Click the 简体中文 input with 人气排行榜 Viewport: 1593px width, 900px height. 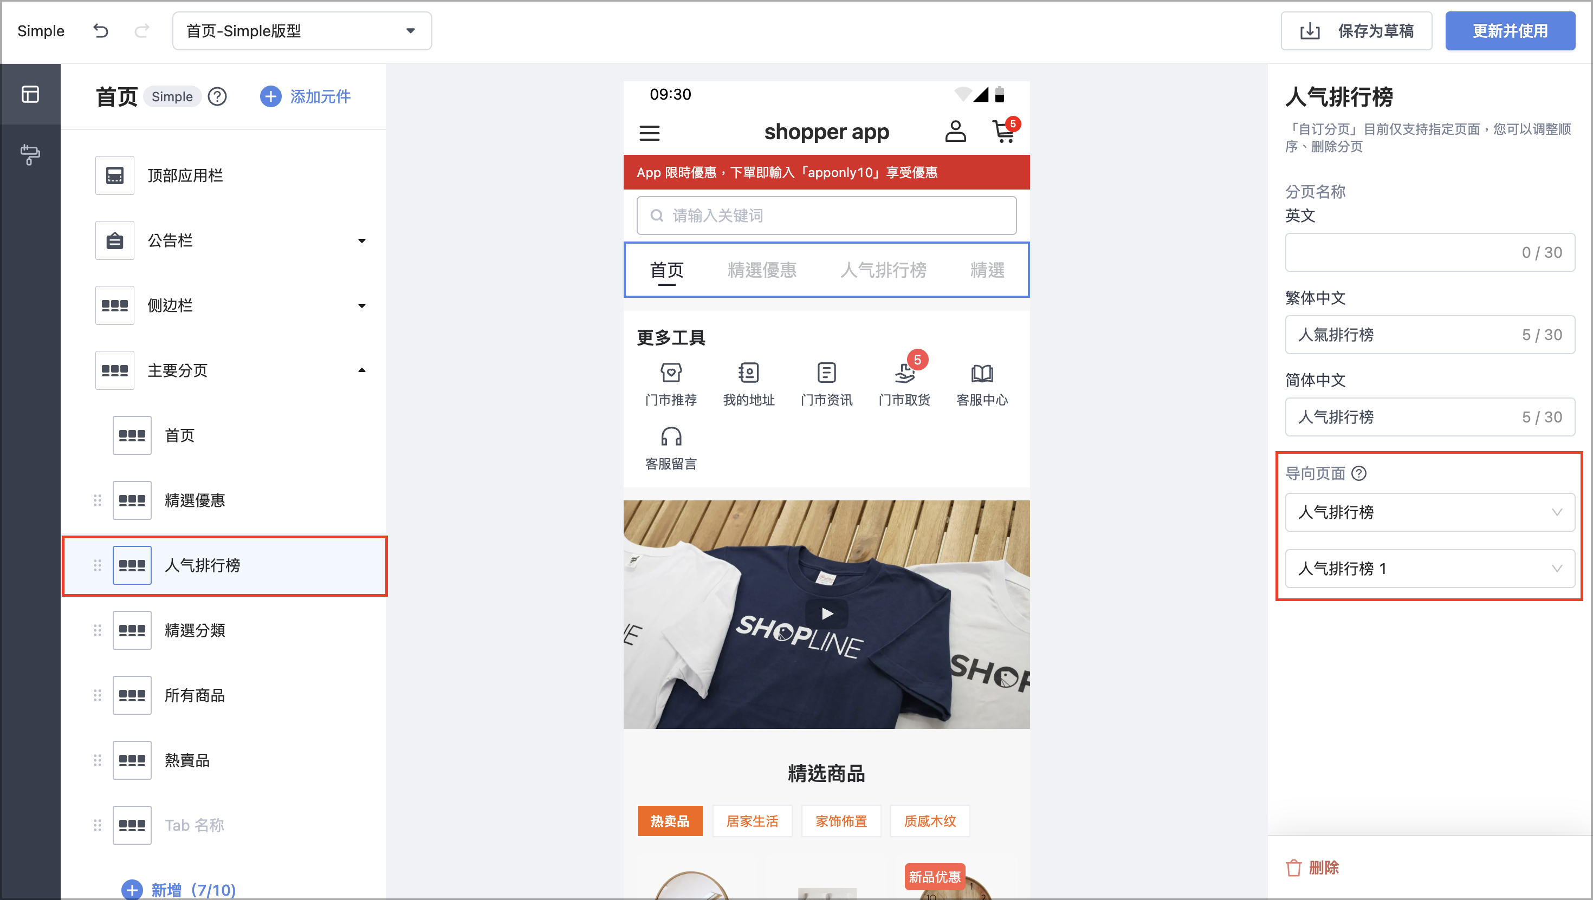[1430, 416]
